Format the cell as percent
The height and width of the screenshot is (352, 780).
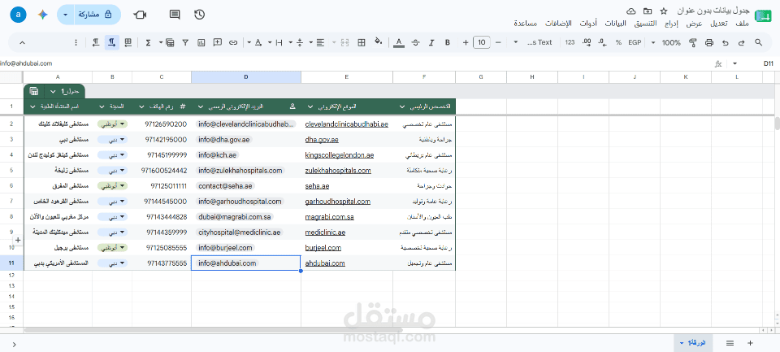(x=618, y=43)
